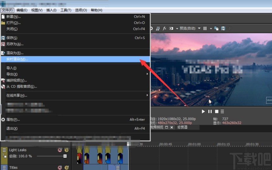Click the 00:01:00 timeline ruler mark
Screen dimensions: 272x170
pos(194,144)
